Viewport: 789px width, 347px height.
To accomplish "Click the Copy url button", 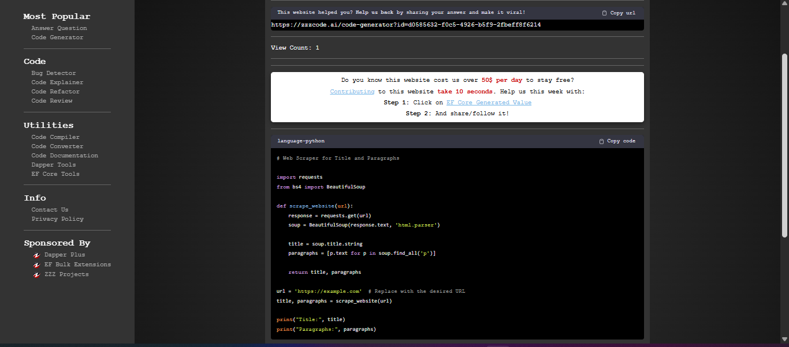I will point(618,13).
